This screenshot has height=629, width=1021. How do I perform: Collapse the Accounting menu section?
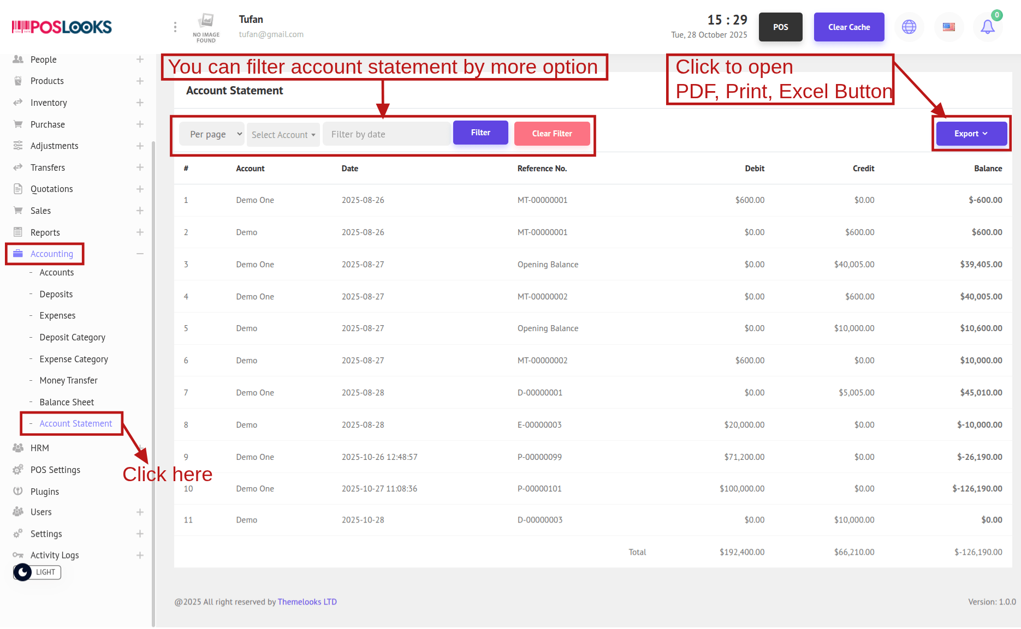[x=140, y=254]
